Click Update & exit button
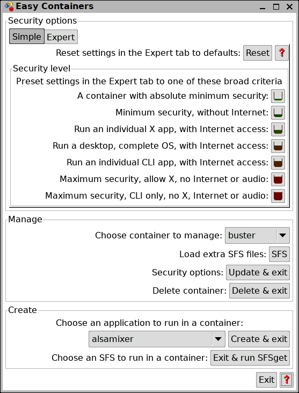 (x=258, y=272)
